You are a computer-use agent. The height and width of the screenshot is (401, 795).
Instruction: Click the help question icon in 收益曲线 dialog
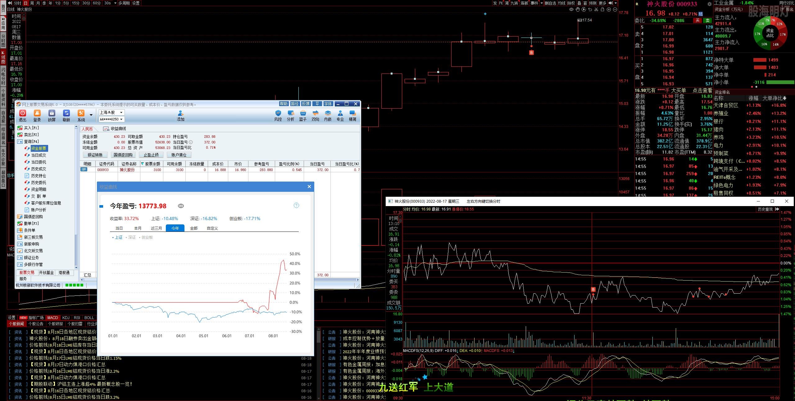296,205
